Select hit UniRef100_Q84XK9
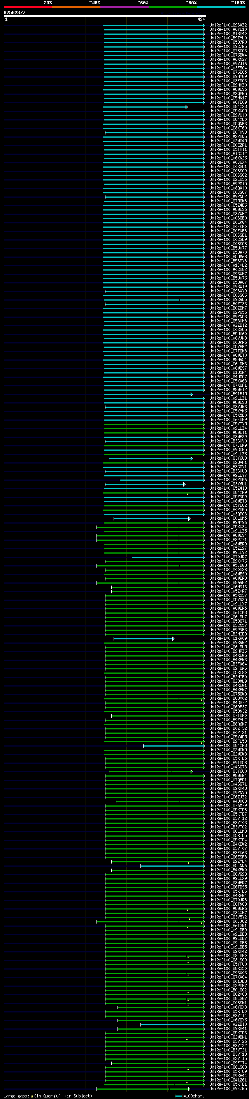 coord(228,493)
